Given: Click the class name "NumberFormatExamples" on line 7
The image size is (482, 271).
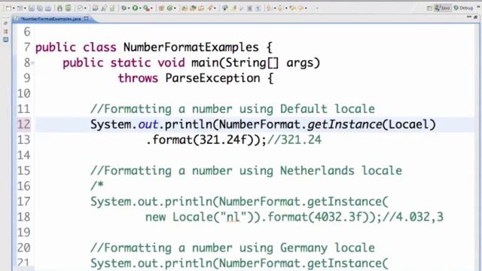Looking at the screenshot, I should [191, 47].
